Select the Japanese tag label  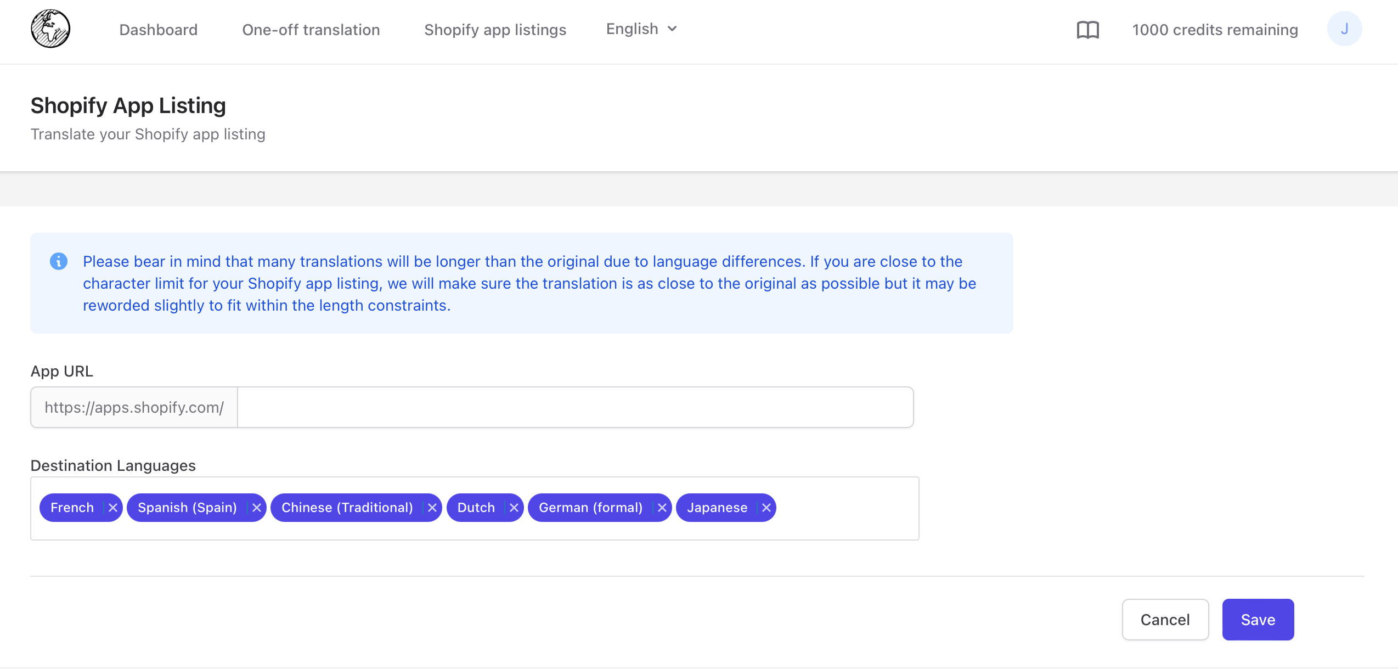[717, 508]
